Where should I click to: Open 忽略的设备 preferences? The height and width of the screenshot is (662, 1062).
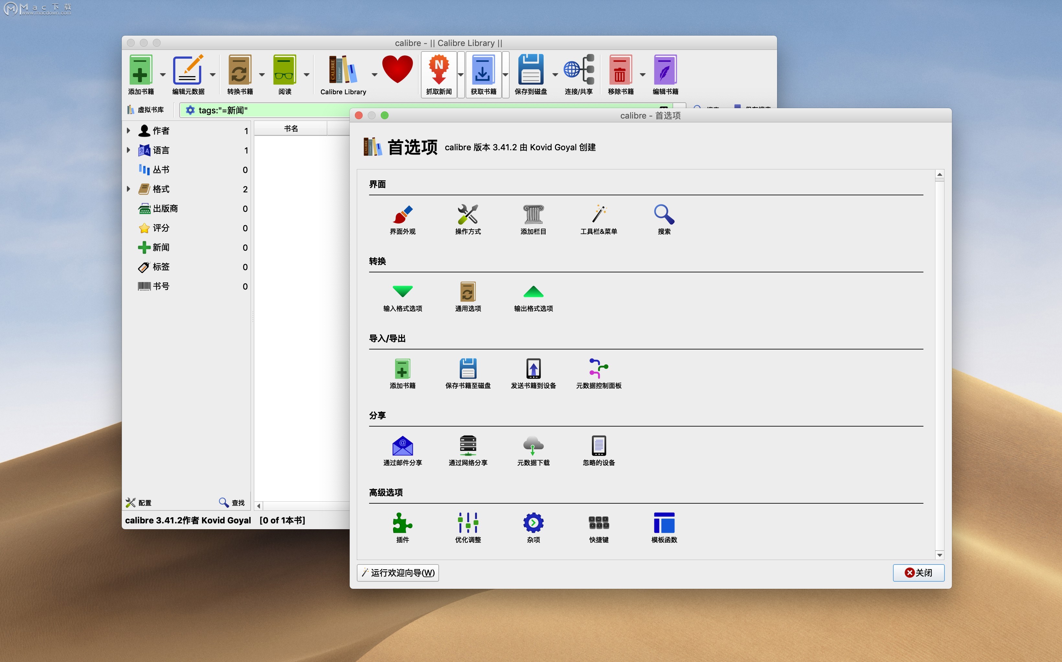[x=599, y=451]
